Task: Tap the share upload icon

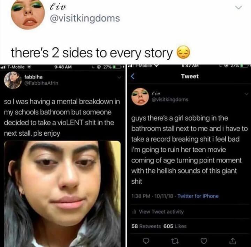Action: [233, 241]
